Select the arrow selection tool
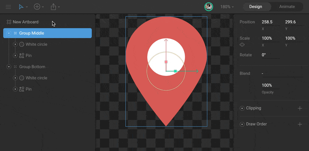 click(x=21, y=7)
